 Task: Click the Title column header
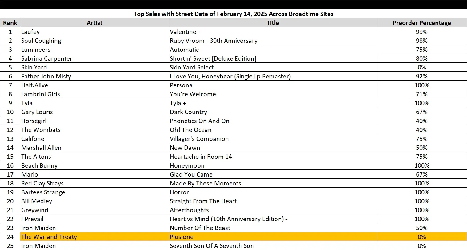[273, 23]
